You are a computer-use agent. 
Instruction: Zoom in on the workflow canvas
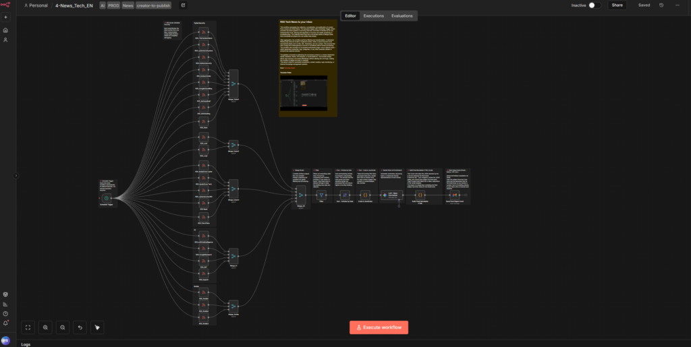tap(45, 327)
